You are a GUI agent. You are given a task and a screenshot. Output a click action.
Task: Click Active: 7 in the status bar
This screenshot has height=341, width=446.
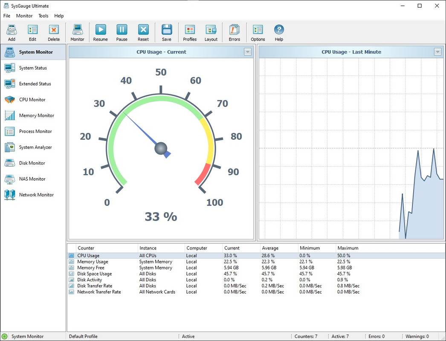click(340, 336)
